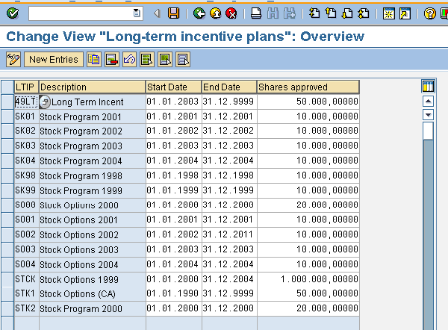Click the Delete row icon
Screen dimensions: 448x330
click(x=112, y=60)
